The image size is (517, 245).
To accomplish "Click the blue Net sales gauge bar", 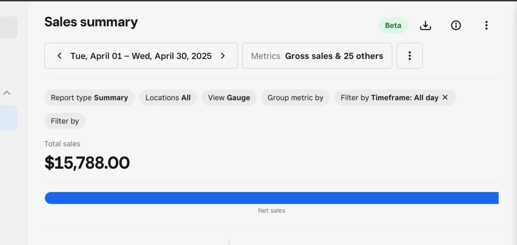I will point(271,198).
